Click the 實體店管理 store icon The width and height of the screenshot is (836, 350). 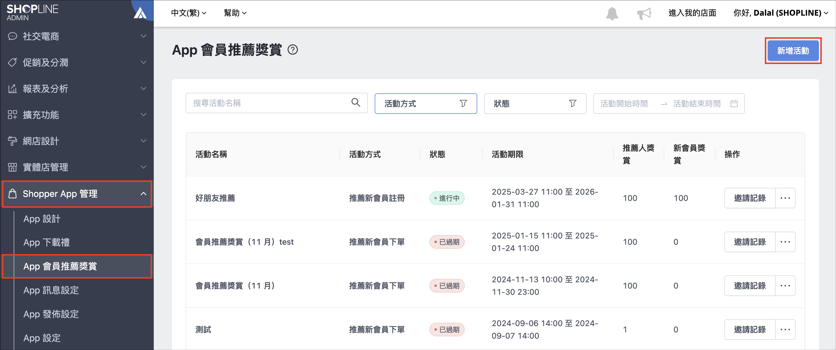click(12, 167)
